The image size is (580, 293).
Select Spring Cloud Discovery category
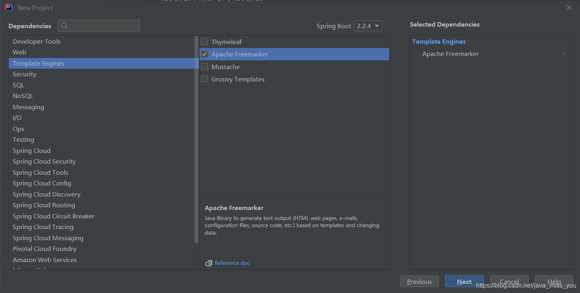[101, 194]
